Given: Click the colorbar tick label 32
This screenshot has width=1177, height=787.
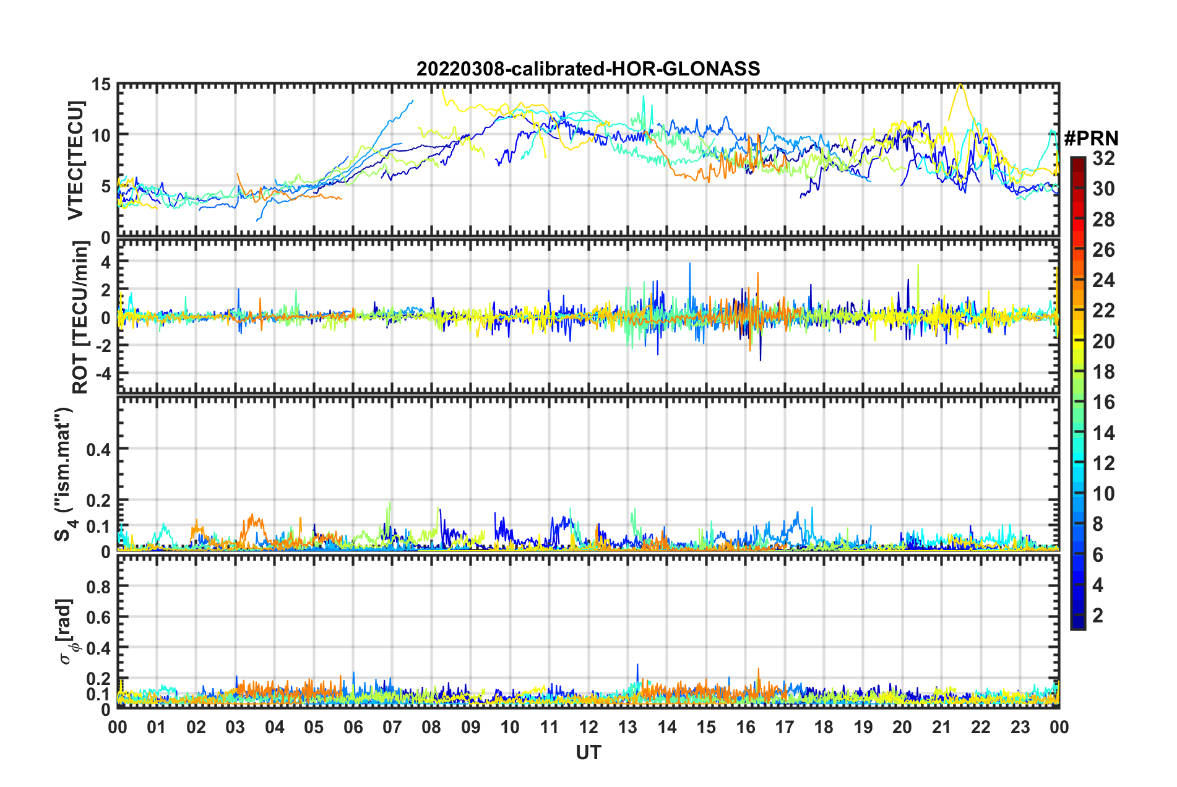Looking at the screenshot, I should (x=1103, y=158).
